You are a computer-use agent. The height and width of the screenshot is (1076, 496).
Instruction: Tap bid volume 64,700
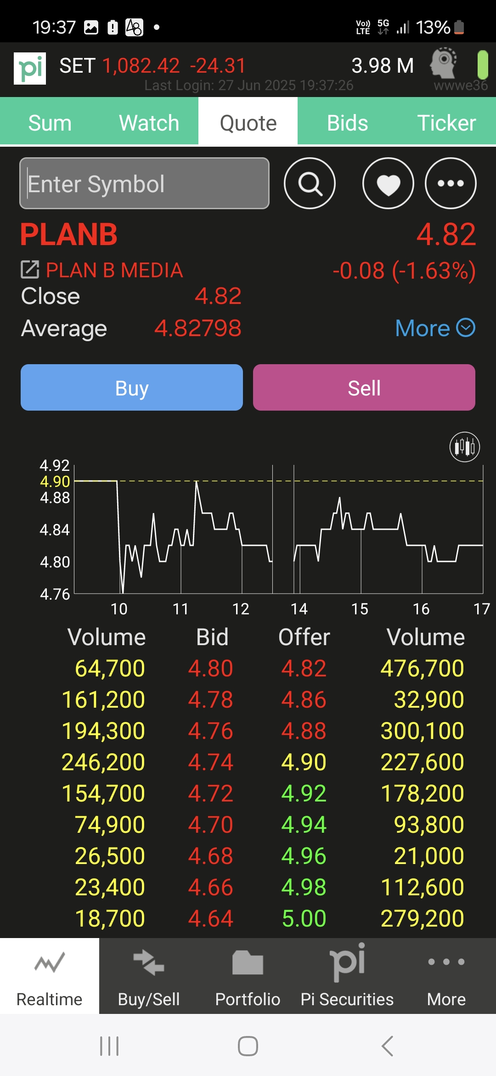pos(110,668)
